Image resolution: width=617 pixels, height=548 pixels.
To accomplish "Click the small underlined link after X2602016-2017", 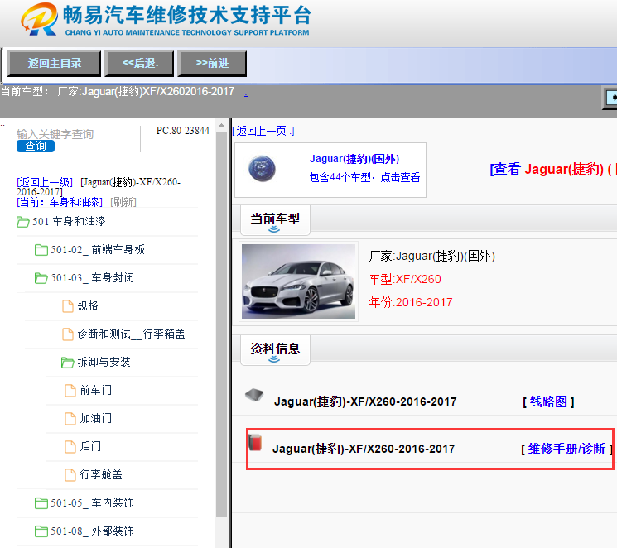I will click(x=246, y=94).
